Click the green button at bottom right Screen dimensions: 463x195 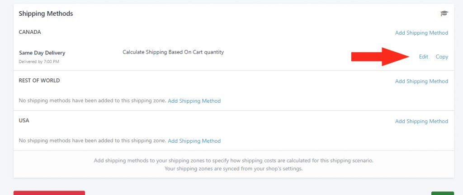[443, 193]
